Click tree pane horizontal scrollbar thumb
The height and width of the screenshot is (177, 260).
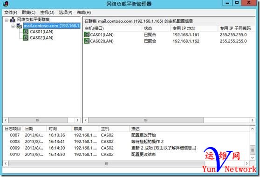(x=38, y=120)
